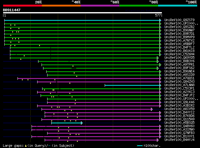Click the UniRef100_B7K8D6 label
The height and width of the screenshot is (148, 200).
(179, 116)
